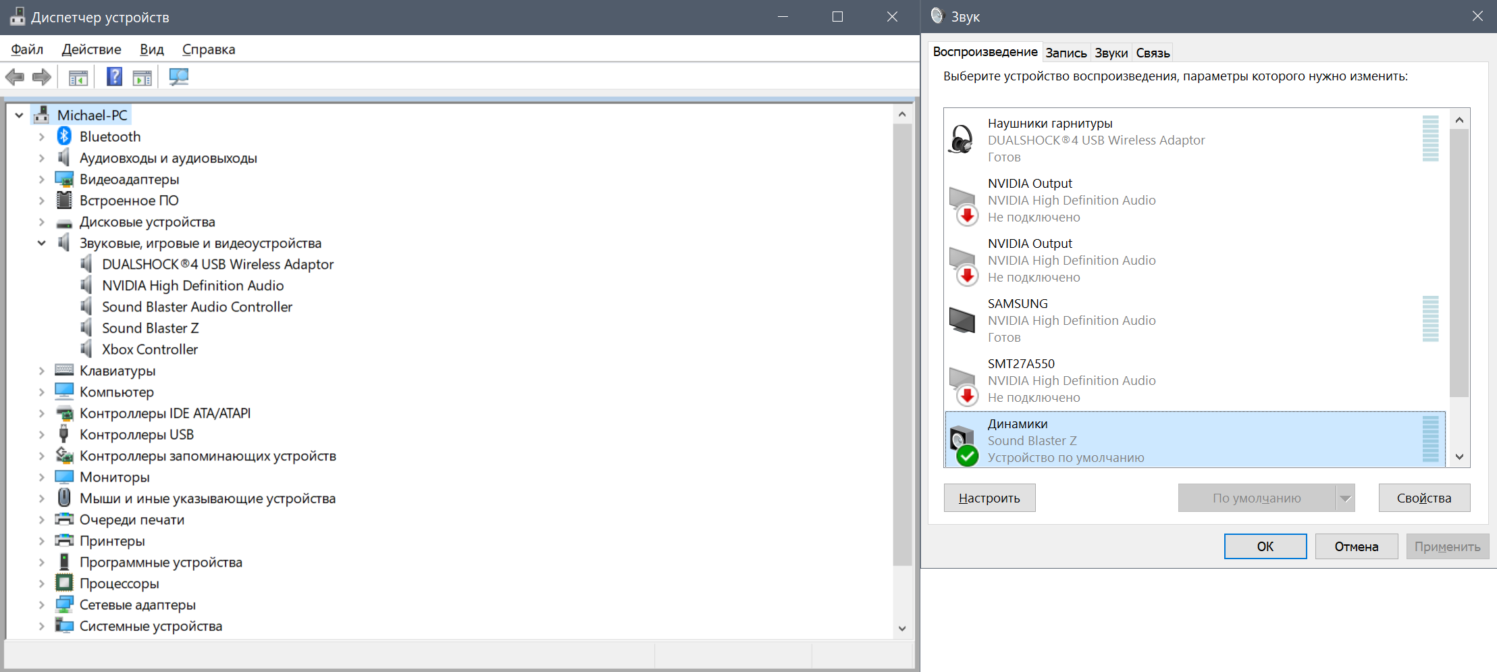Scan for hardware changes via monitor icon

click(x=179, y=77)
